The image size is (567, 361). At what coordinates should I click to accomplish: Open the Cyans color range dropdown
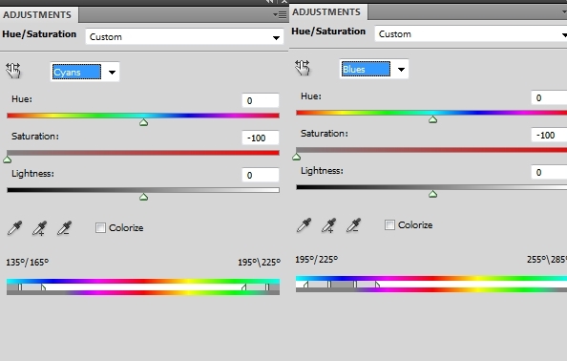pyautogui.click(x=85, y=72)
